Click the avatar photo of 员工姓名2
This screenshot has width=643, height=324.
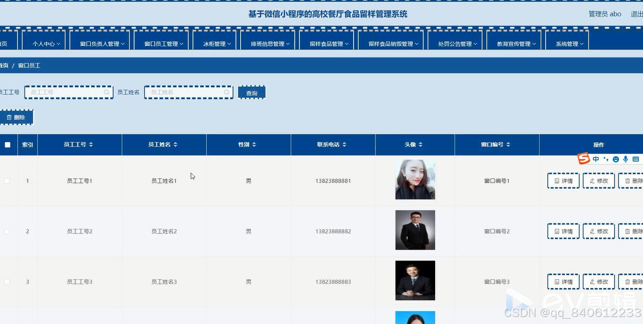tap(414, 230)
